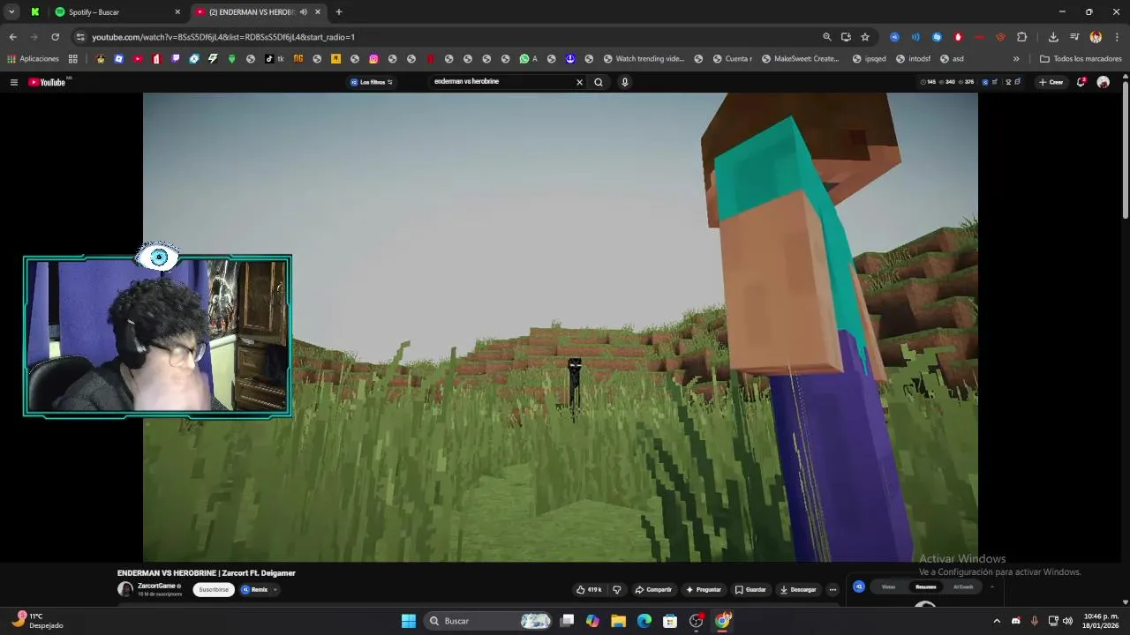Subscribe to ZarcortGame with Suscribirse
Image resolution: width=1130 pixels, height=635 pixels.
[x=214, y=589]
